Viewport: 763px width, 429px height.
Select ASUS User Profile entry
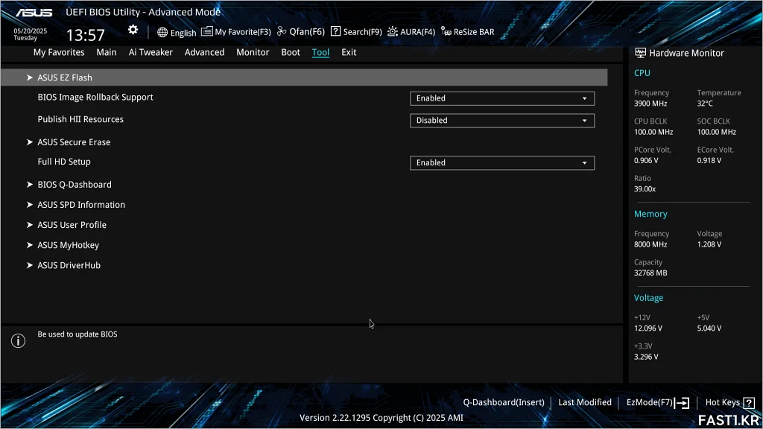tap(72, 225)
